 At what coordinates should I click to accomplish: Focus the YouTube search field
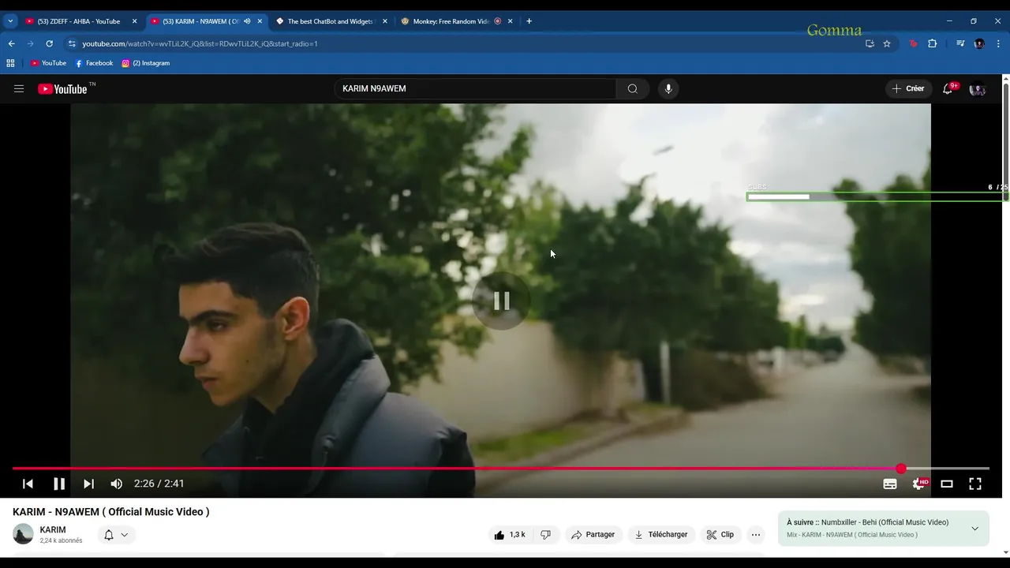tap(475, 89)
